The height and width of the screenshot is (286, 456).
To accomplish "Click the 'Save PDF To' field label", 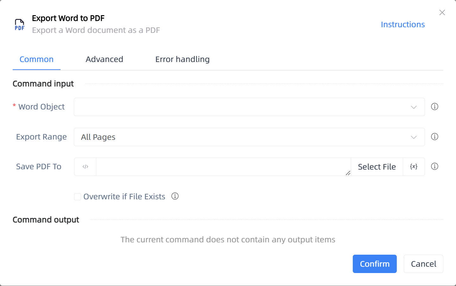I will pos(39,167).
